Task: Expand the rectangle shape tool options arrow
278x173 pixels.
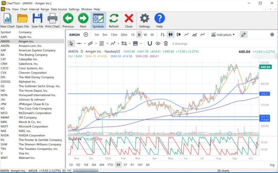Action: tap(129, 43)
